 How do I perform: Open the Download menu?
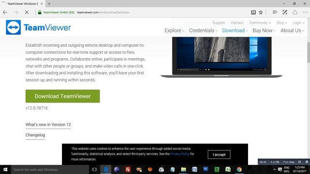235,30
